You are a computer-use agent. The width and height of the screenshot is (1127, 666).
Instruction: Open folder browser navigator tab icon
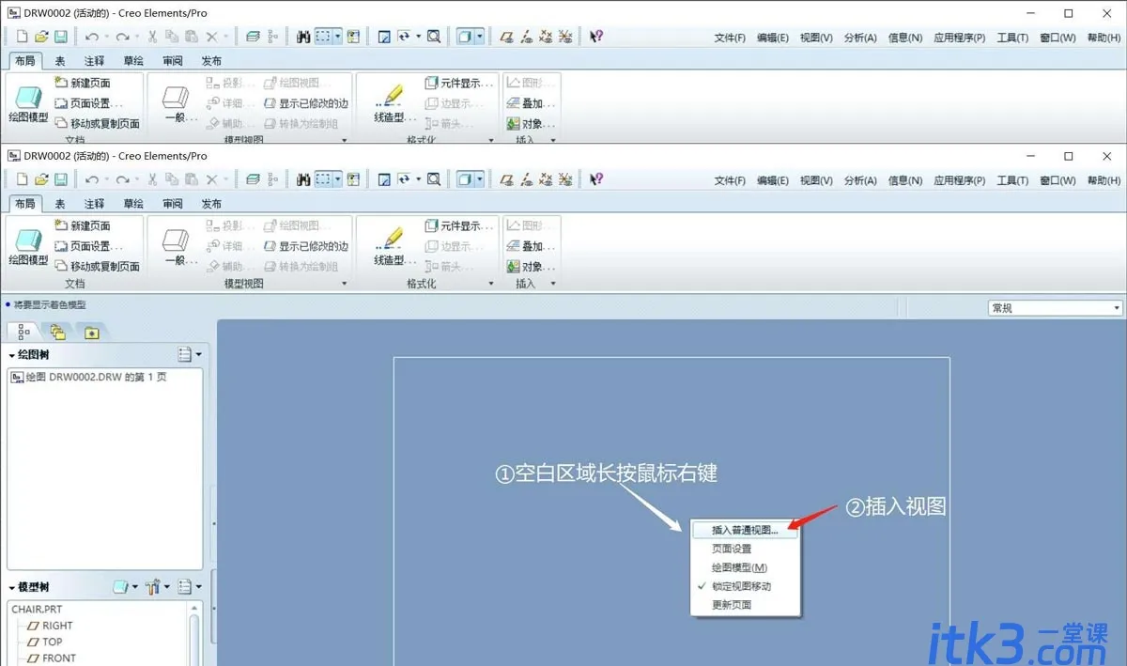[x=58, y=332]
